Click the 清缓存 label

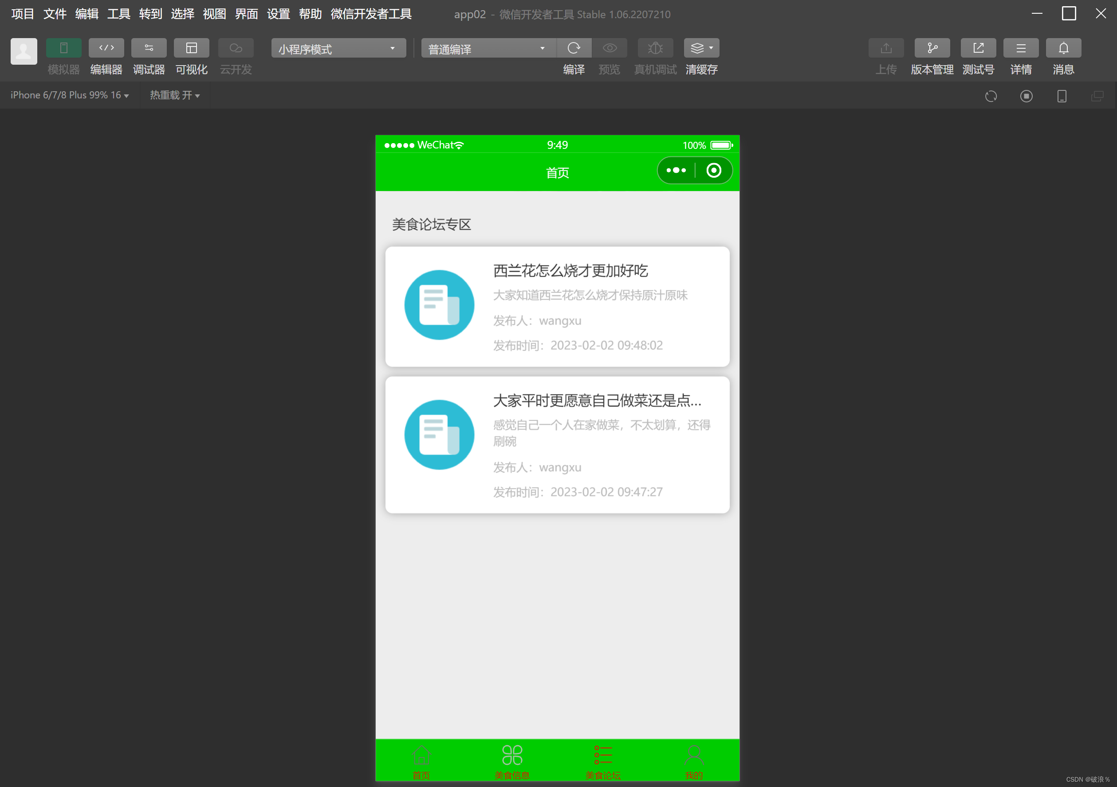coord(701,70)
